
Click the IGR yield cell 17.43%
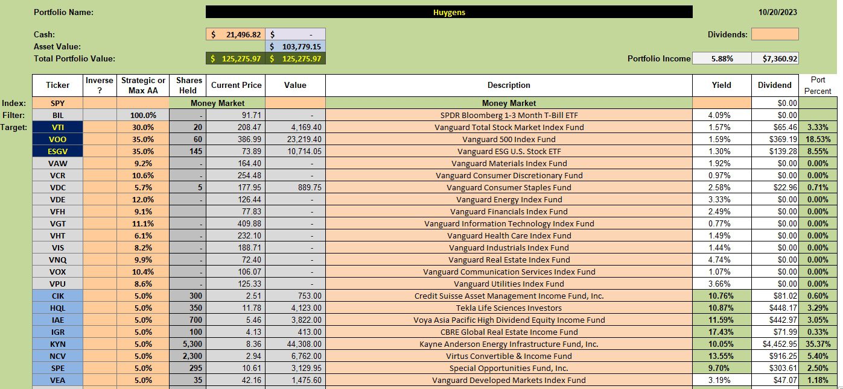pyautogui.click(x=722, y=332)
